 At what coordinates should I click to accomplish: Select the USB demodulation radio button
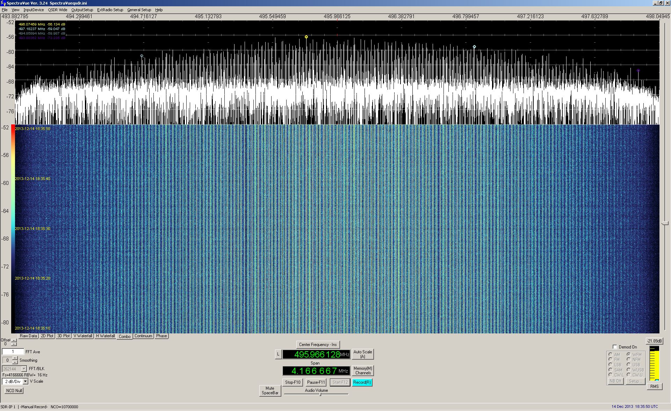[x=628, y=365]
